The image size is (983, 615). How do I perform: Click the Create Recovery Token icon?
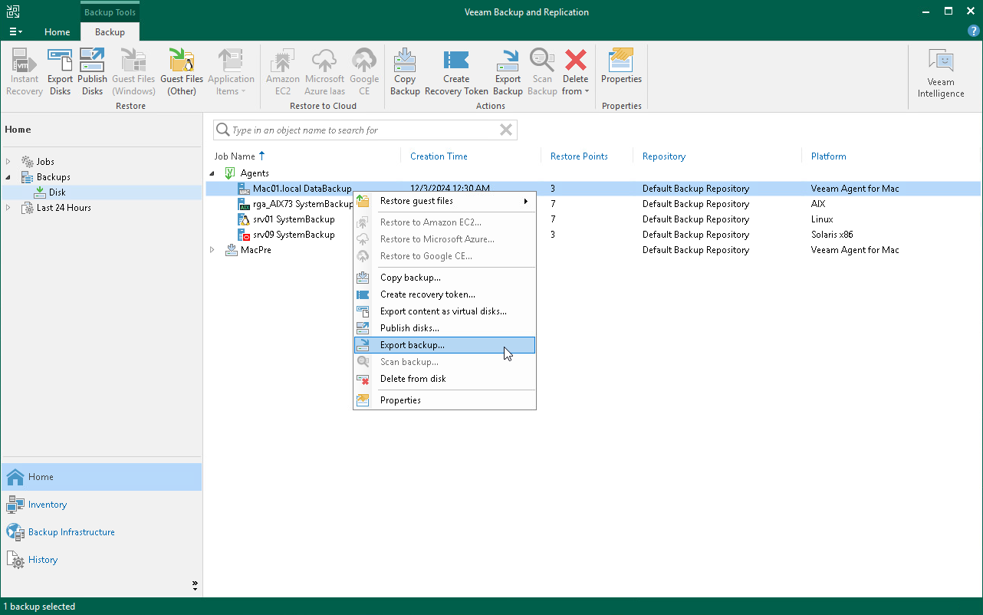(x=455, y=71)
